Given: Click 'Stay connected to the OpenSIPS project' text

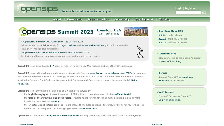Looking at the screenshot, I should click(x=180, y=58).
